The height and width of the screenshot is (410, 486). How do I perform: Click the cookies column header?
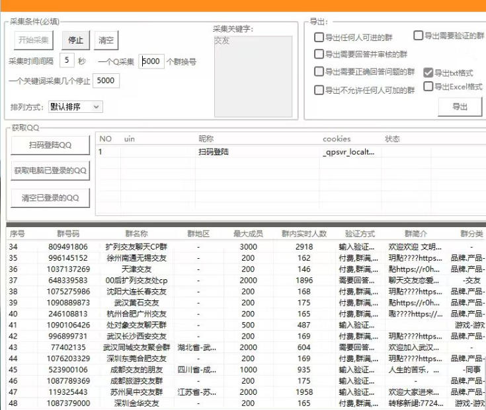tap(337, 139)
